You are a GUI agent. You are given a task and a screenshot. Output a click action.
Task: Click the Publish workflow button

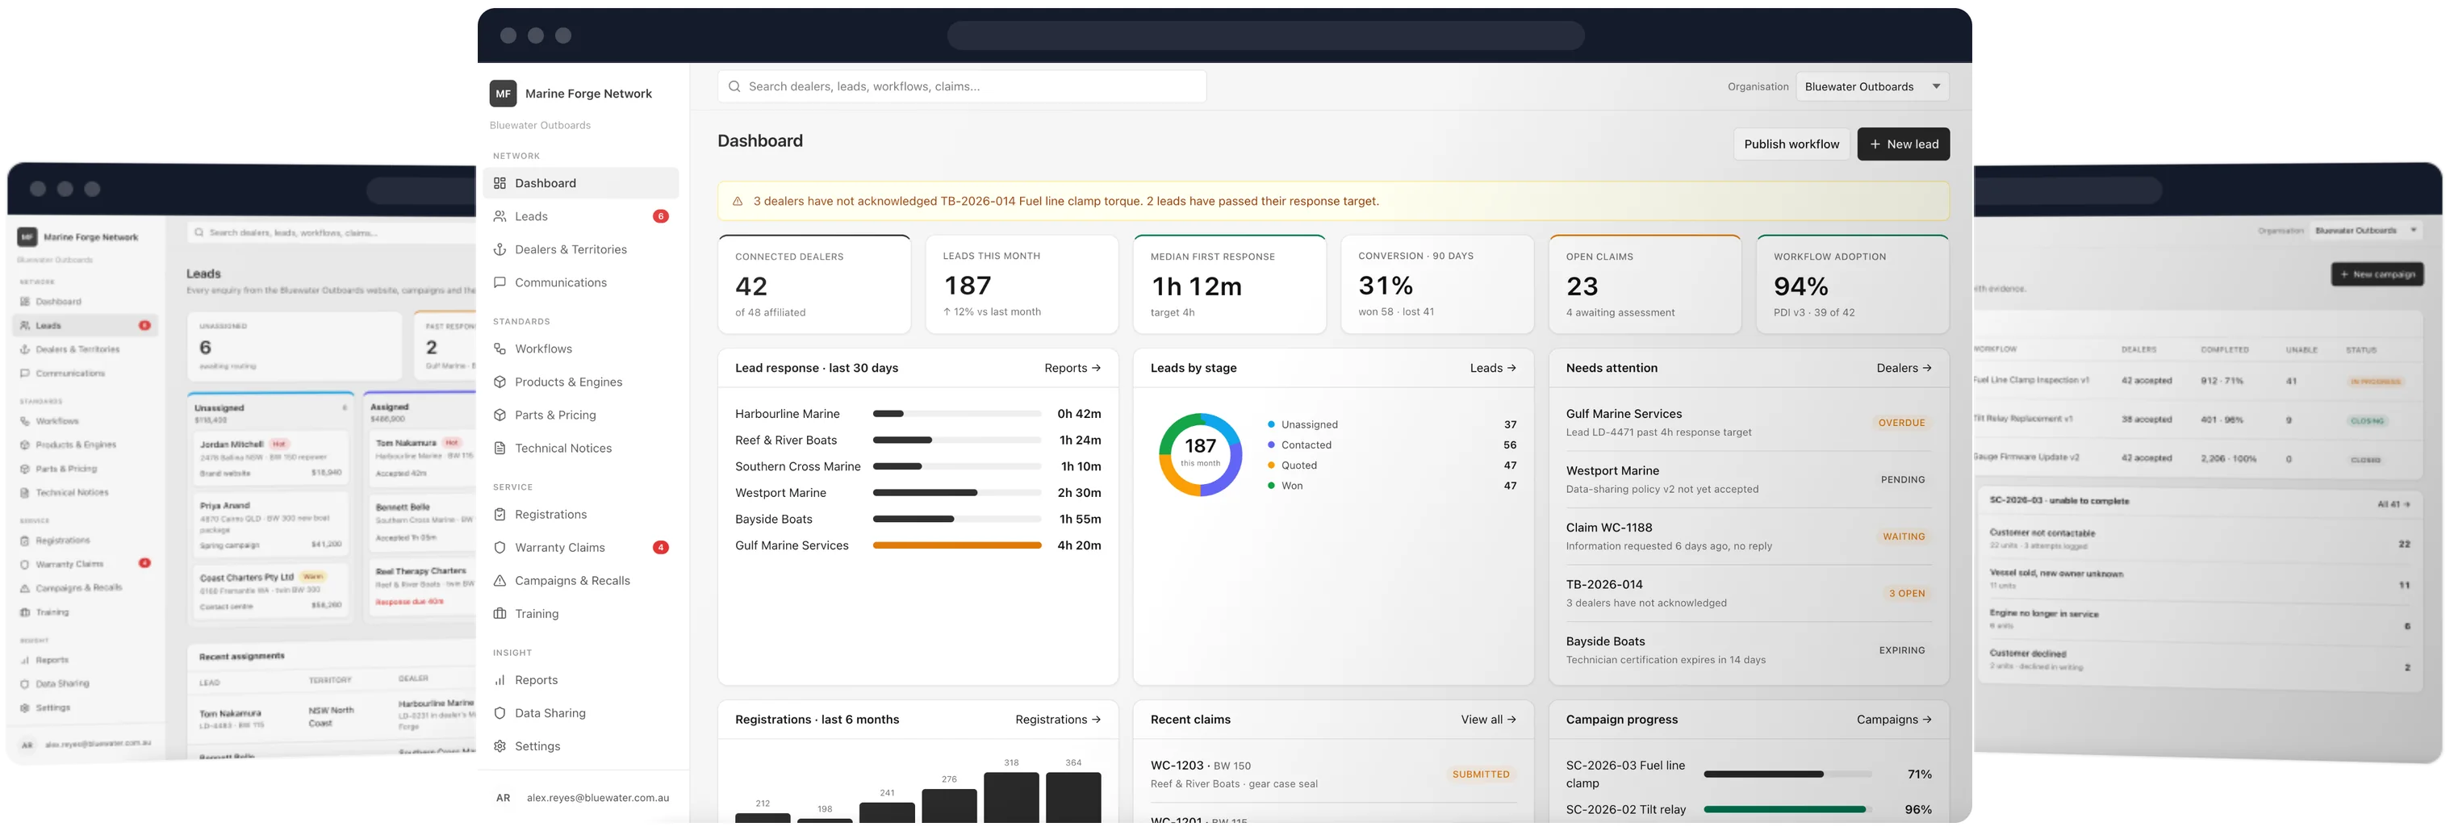(x=1791, y=144)
